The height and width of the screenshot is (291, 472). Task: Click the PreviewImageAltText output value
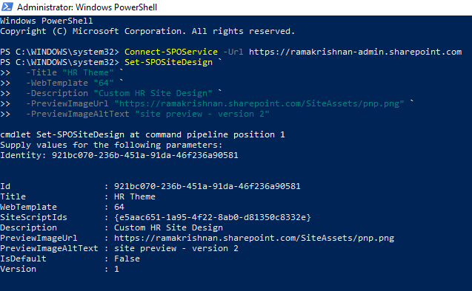click(x=176, y=248)
